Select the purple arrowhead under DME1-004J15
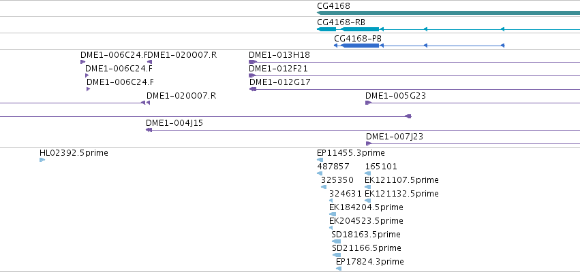This screenshot has height=272, width=580. pos(149,130)
